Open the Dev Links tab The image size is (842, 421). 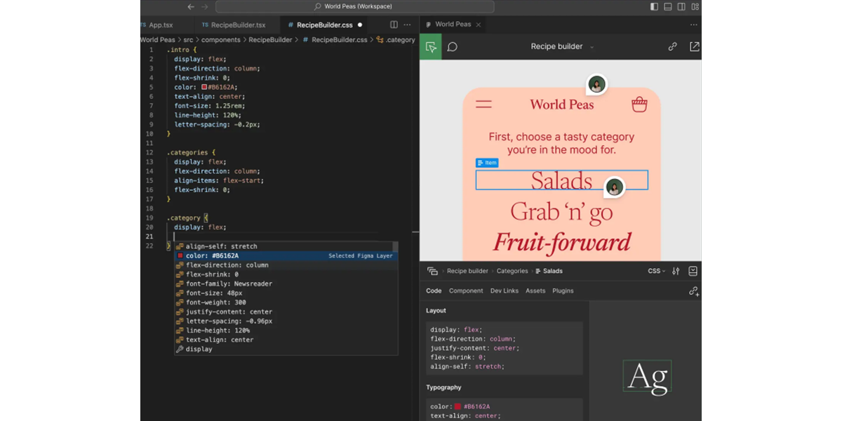pos(504,290)
